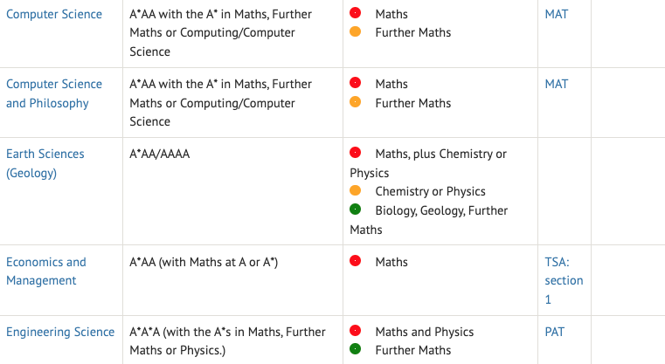Open the PAT admissions test link

tap(554, 332)
